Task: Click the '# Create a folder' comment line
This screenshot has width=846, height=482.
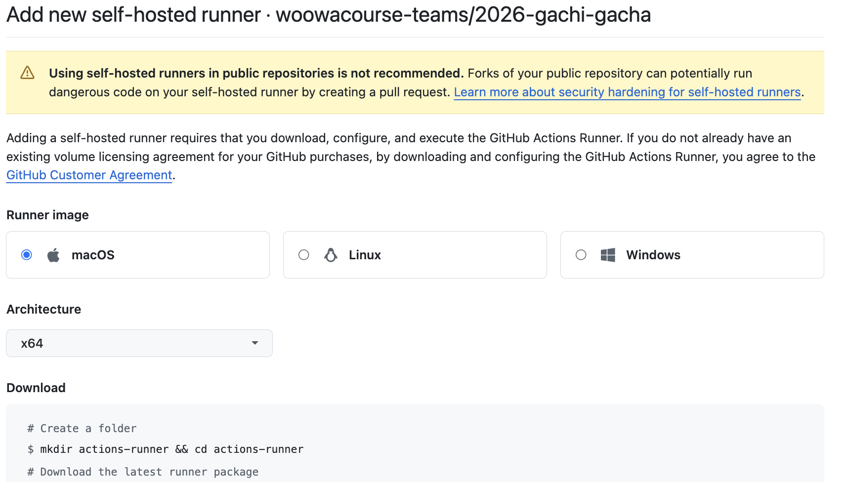Action: 82,428
